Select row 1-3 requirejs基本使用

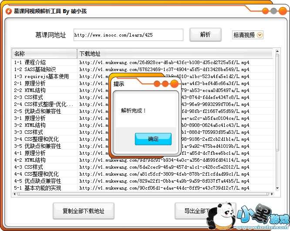142,76
